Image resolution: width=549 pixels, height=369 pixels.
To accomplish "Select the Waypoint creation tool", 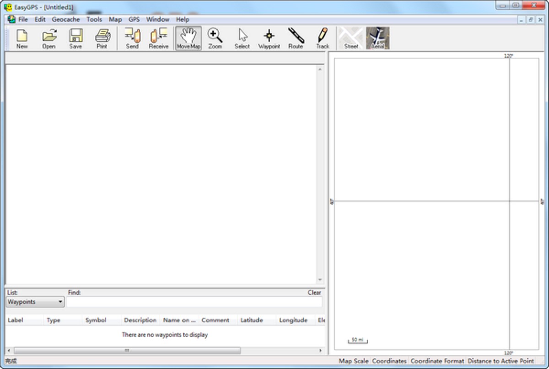I will [x=269, y=38].
